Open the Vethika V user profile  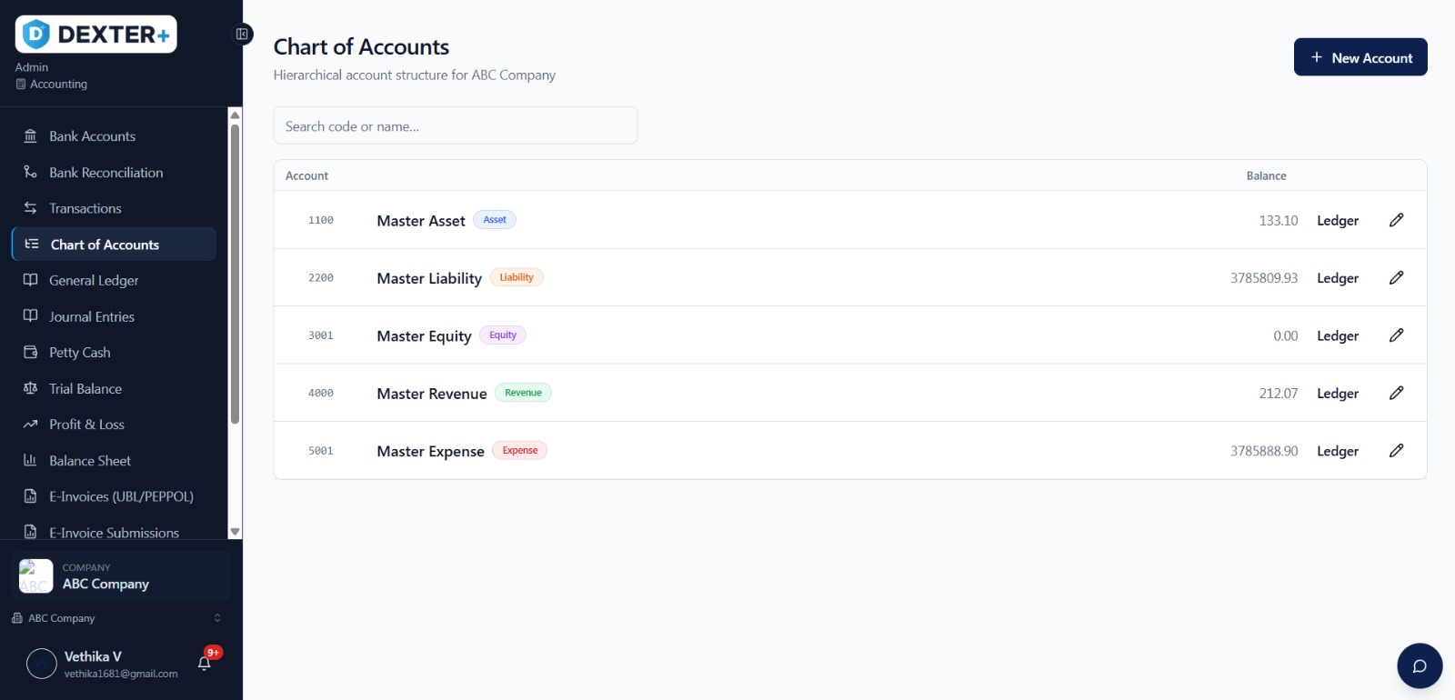pos(103,664)
